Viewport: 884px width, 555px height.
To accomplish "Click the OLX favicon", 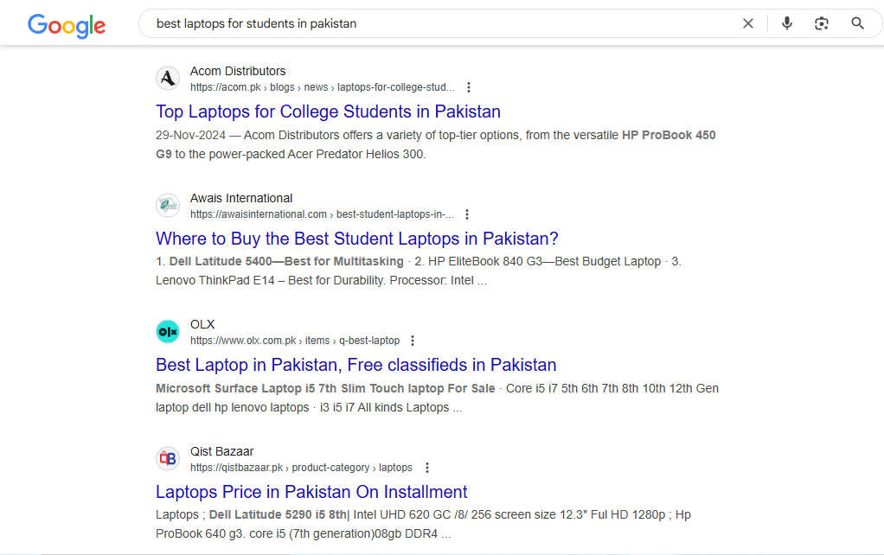I will pos(168,332).
